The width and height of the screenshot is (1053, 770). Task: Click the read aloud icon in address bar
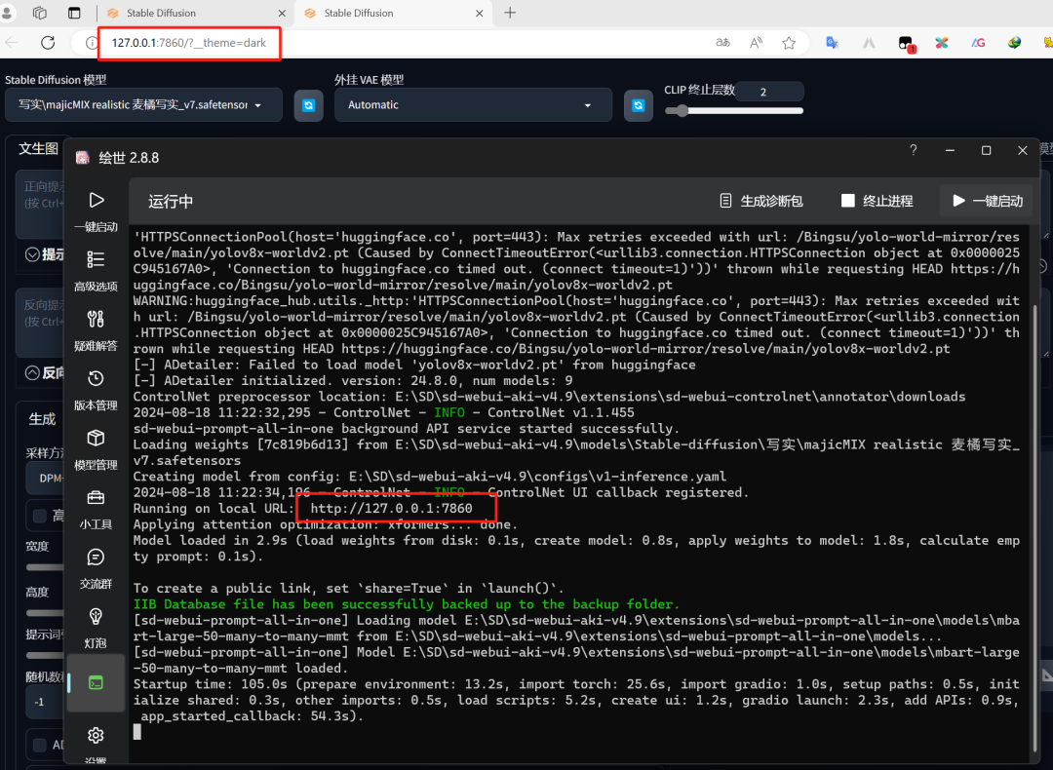pos(757,42)
